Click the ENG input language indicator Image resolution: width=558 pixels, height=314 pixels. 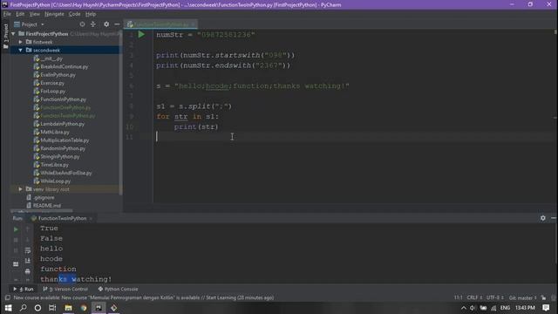505,308
